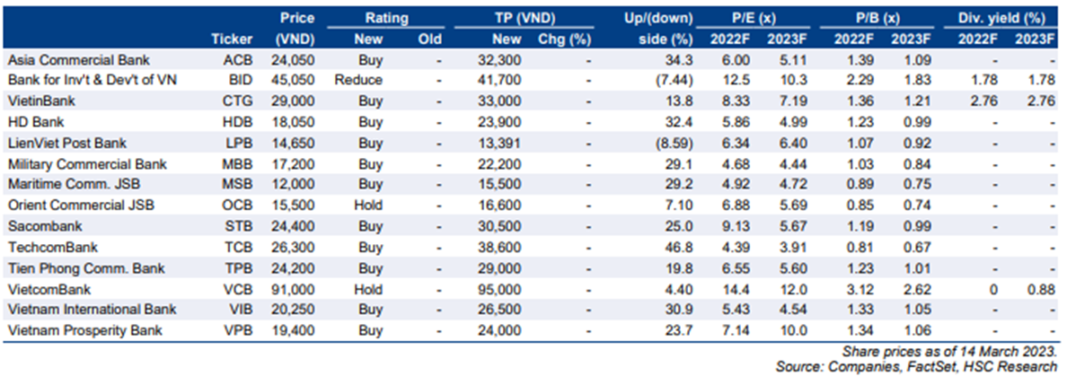
Task: Click the source line mentioning HSC Research
Action: [x=916, y=367]
